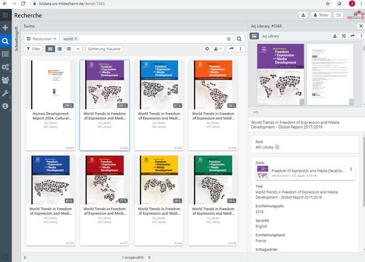Switch to grid tile view

pos(50,49)
